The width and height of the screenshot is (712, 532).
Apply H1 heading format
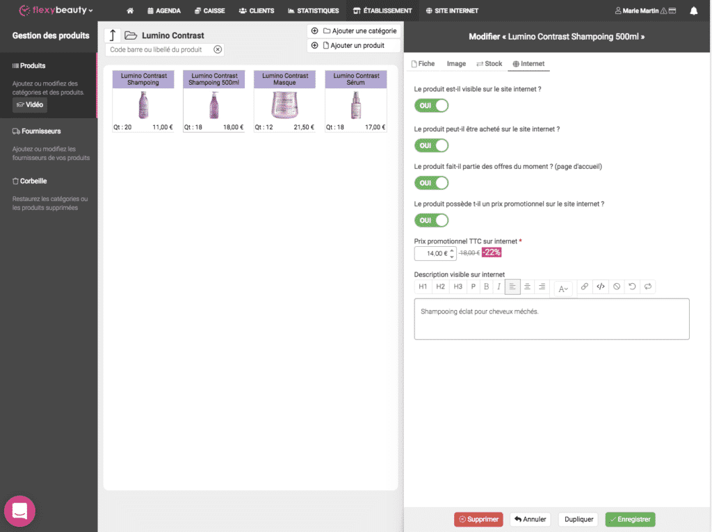pyautogui.click(x=423, y=287)
